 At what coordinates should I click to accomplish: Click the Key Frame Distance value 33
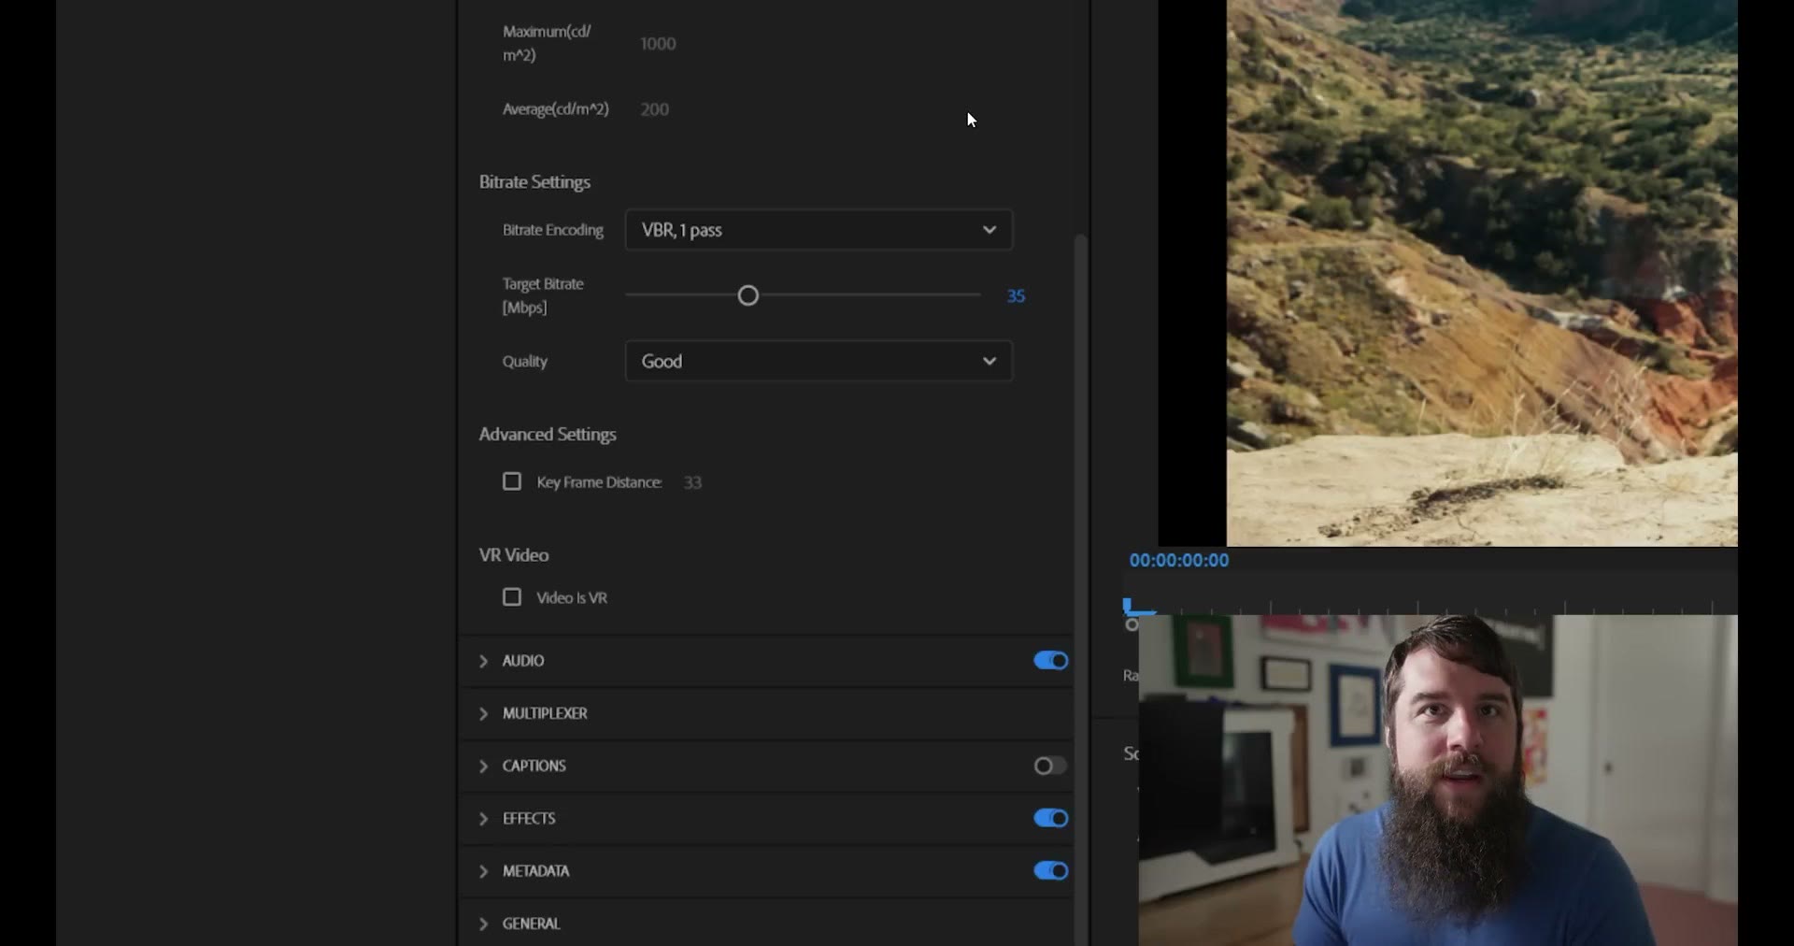click(x=692, y=482)
